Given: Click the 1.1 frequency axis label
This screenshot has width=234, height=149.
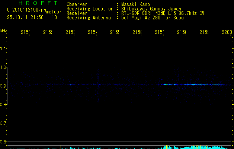Looking at the screenshot, I should point(3,49).
